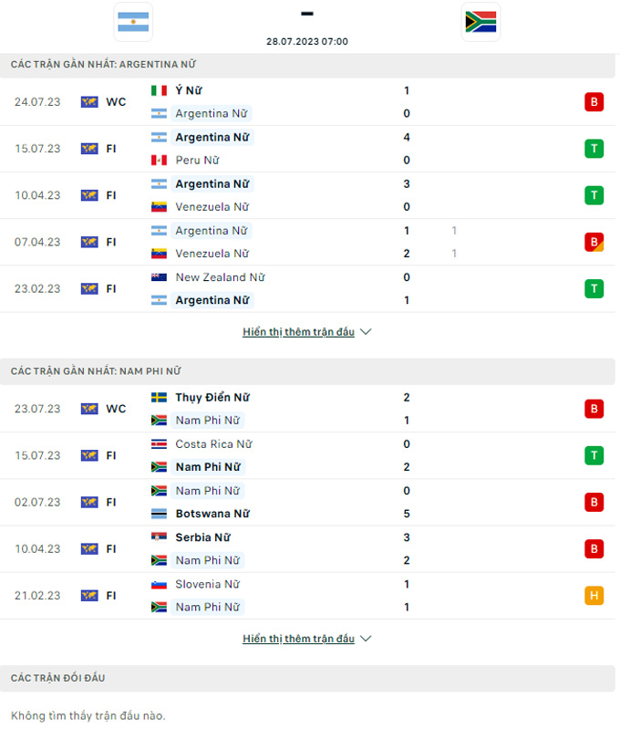Open the Botswana Nữ team link
This screenshot has height=750, width=620.
(x=212, y=514)
